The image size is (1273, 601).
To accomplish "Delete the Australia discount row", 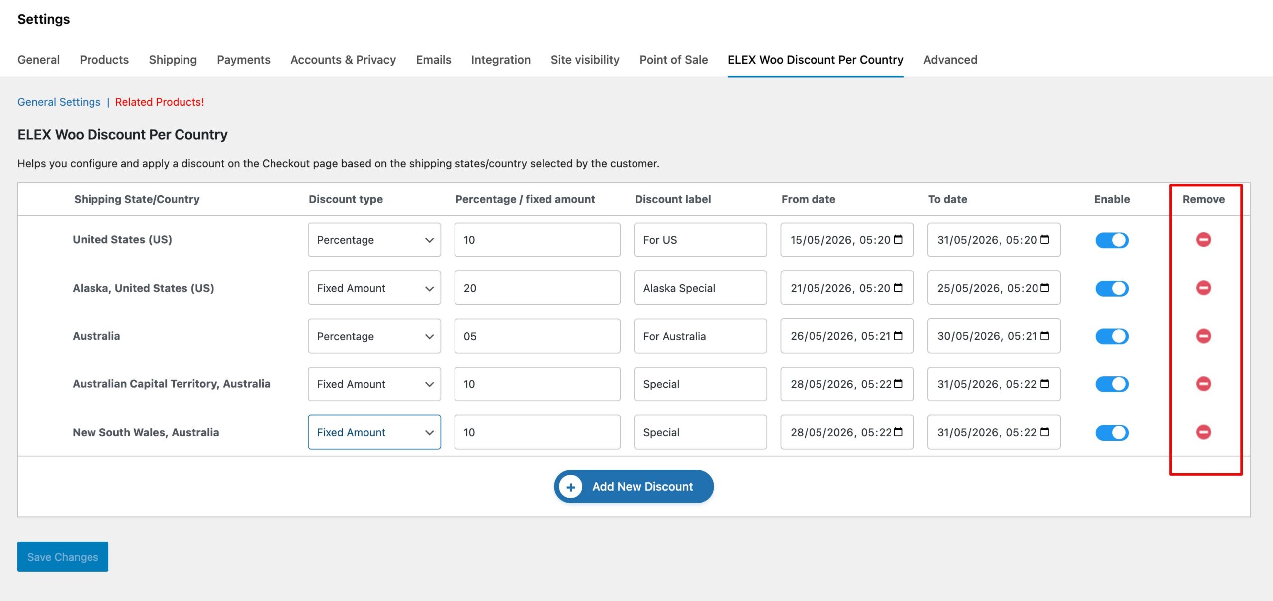I will 1203,336.
